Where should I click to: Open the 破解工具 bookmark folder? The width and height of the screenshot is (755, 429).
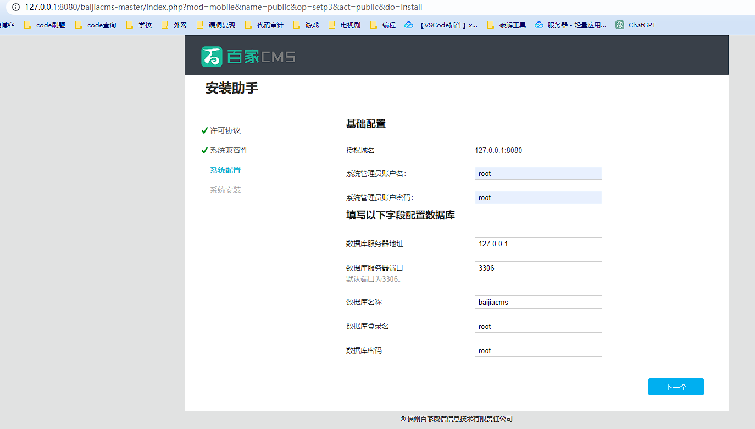click(512, 24)
